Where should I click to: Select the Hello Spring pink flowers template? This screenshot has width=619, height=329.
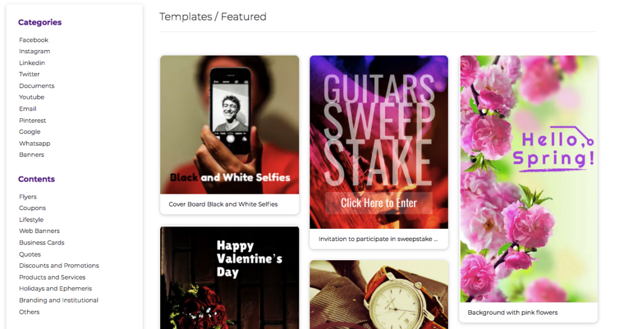pyautogui.click(x=528, y=179)
